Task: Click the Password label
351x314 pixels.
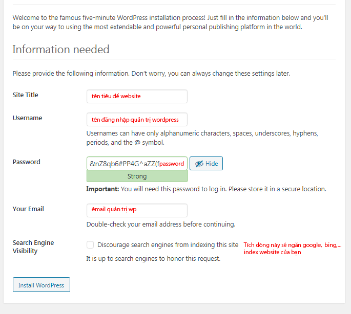Action: pyautogui.click(x=27, y=162)
